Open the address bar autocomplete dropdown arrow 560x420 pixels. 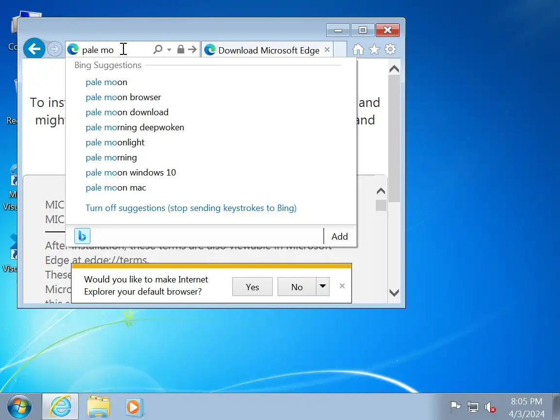point(169,50)
